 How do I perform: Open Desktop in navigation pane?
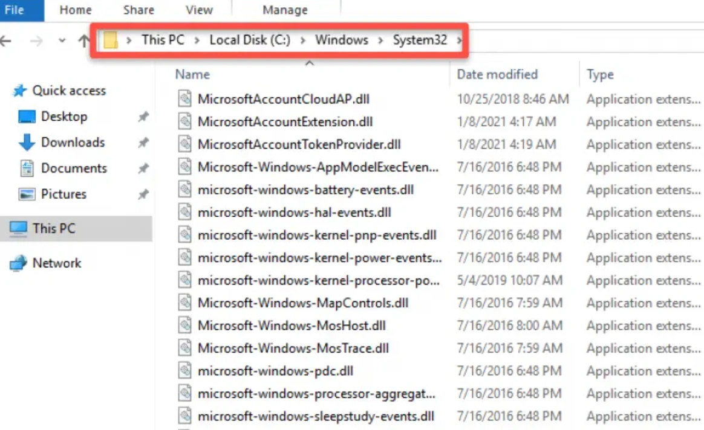(64, 117)
